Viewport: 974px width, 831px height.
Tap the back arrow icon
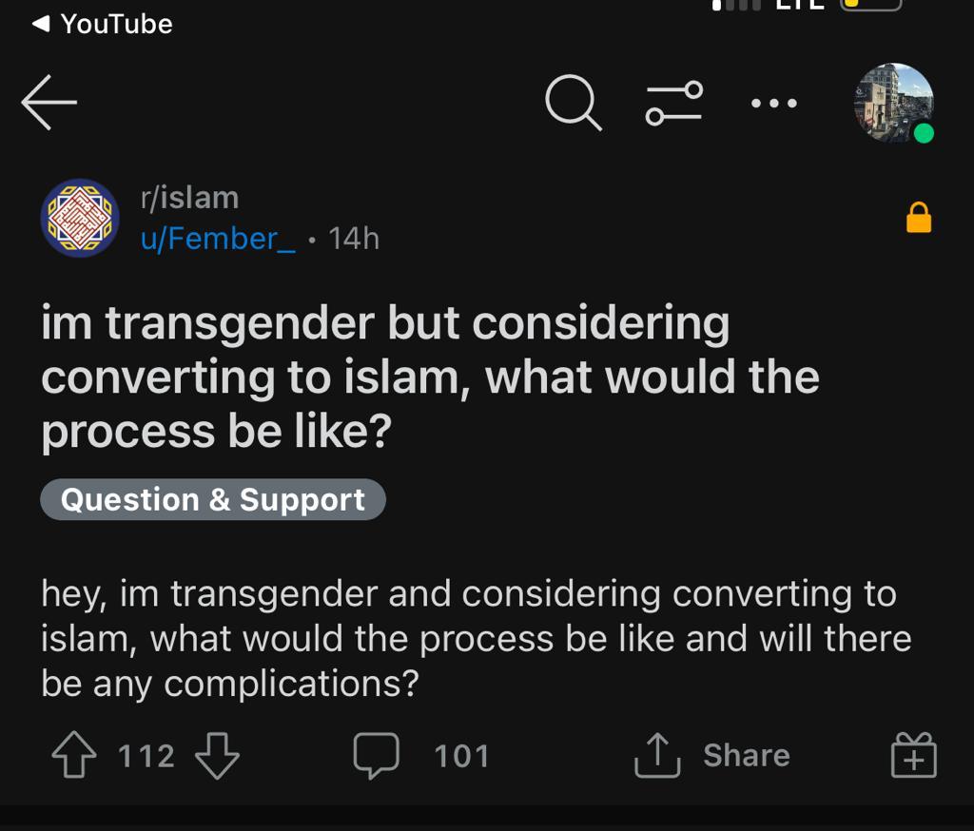49,103
